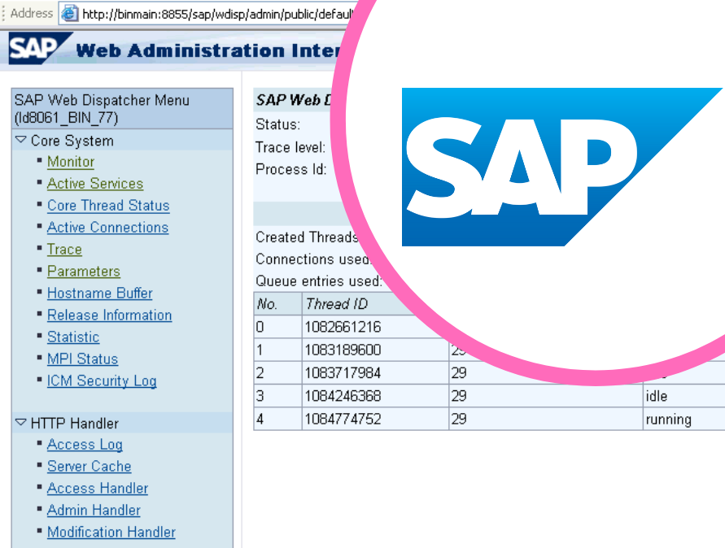The height and width of the screenshot is (548, 725).
Task: Click the SAP logo in the header banner
Action: (x=40, y=48)
